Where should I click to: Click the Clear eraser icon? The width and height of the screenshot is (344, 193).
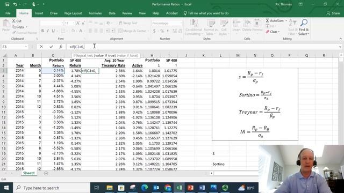[268, 32]
